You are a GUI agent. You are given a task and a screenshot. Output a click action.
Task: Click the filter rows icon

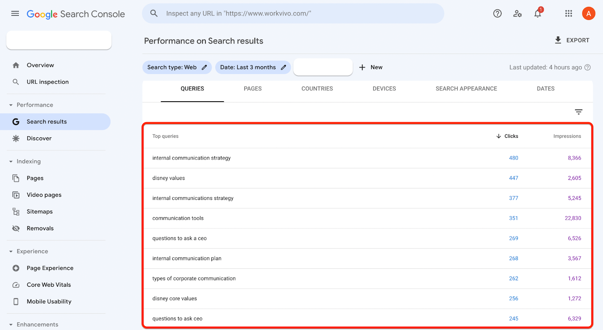coord(579,112)
